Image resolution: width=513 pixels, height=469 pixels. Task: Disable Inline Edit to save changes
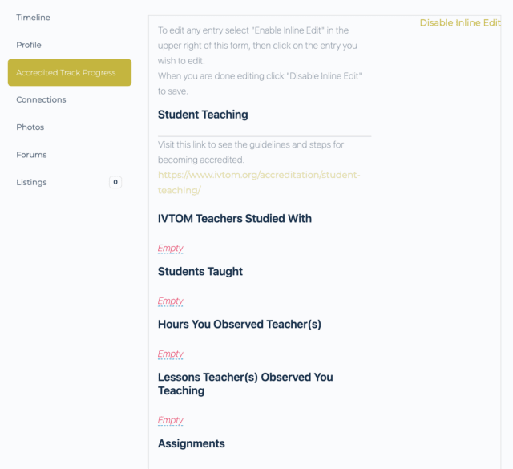coord(460,23)
